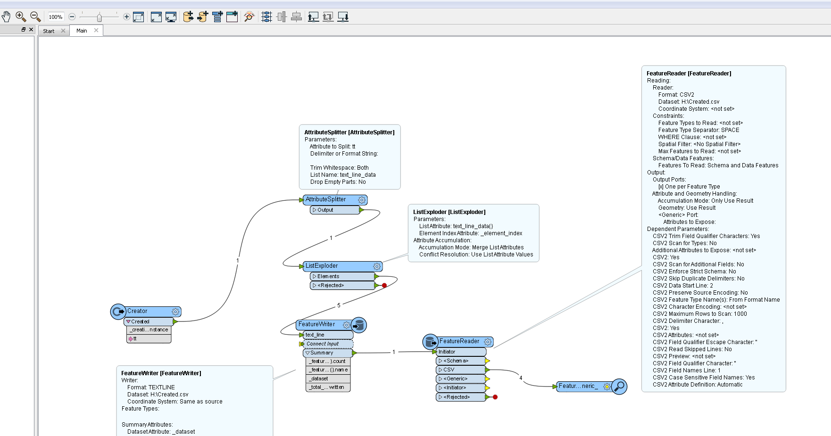831x436 pixels.
Task: Select the tt attribute on Creator
Action: point(149,339)
